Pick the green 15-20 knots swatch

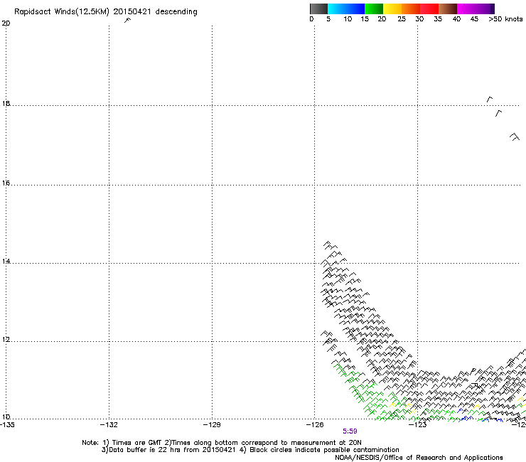click(374, 9)
